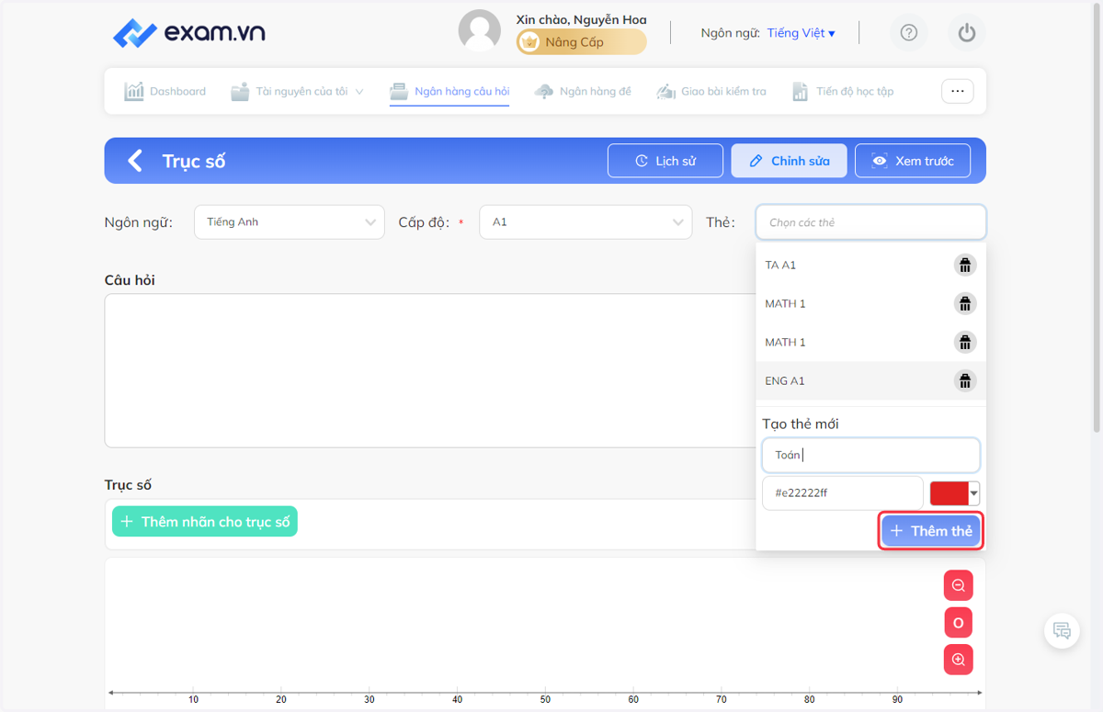This screenshot has height=712, width=1103.
Task: Click Thêm nhãn cho trục số button
Action: (x=205, y=522)
